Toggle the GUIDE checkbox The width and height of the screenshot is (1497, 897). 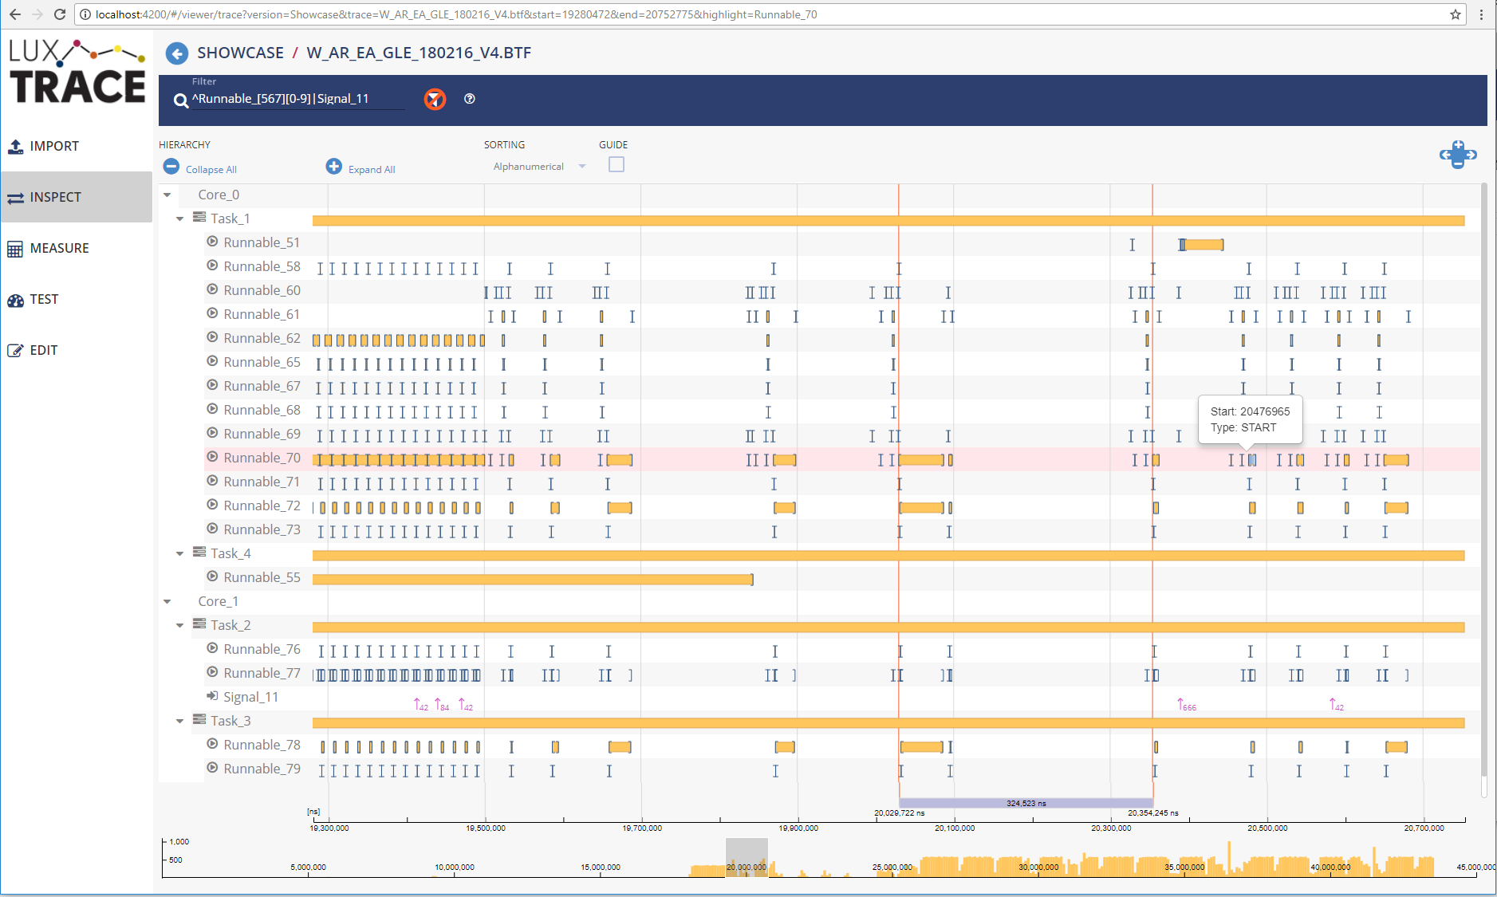point(617,165)
